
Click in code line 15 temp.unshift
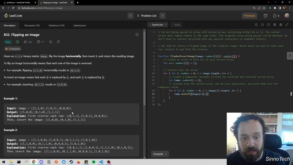pos(191,94)
